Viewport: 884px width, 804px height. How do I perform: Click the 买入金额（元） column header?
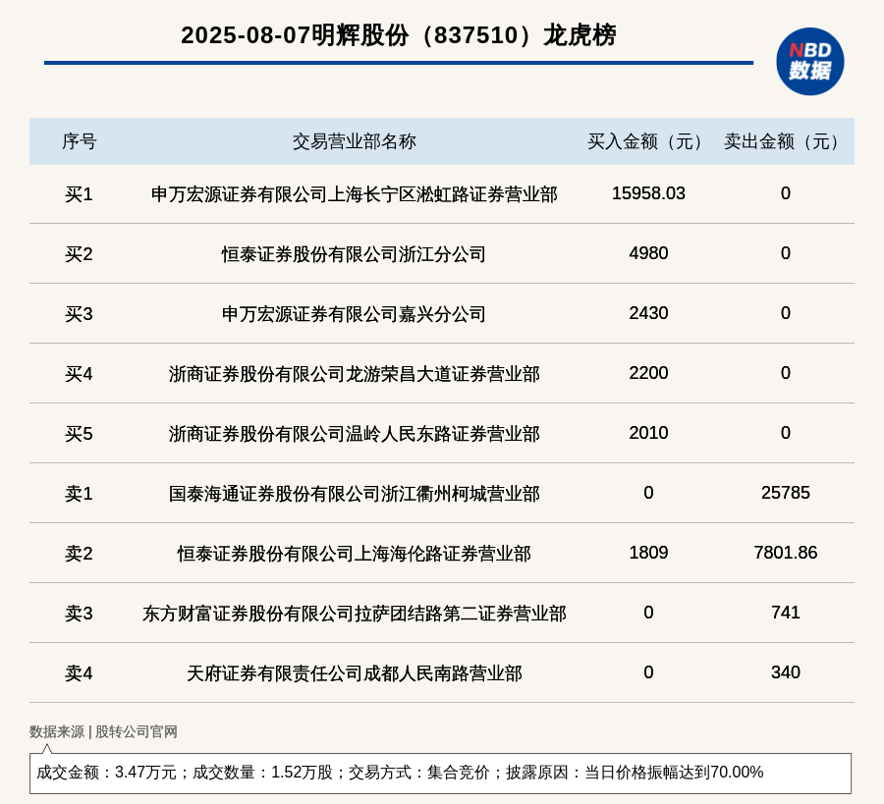(x=648, y=141)
